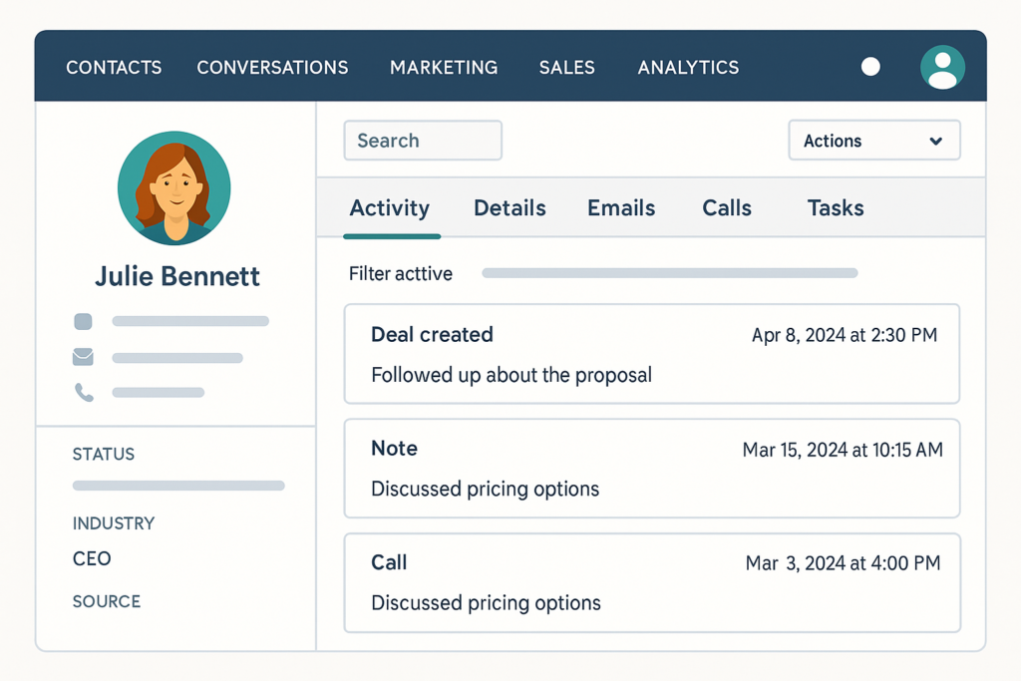This screenshot has height=681, width=1021.
Task: Click the SOURCE field label
Action: [106, 601]
